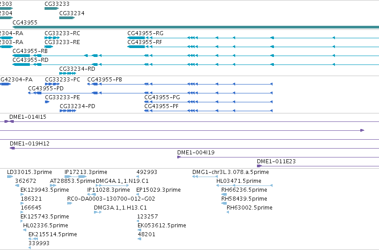Select protein CG43955-PF

coord(161,106)
